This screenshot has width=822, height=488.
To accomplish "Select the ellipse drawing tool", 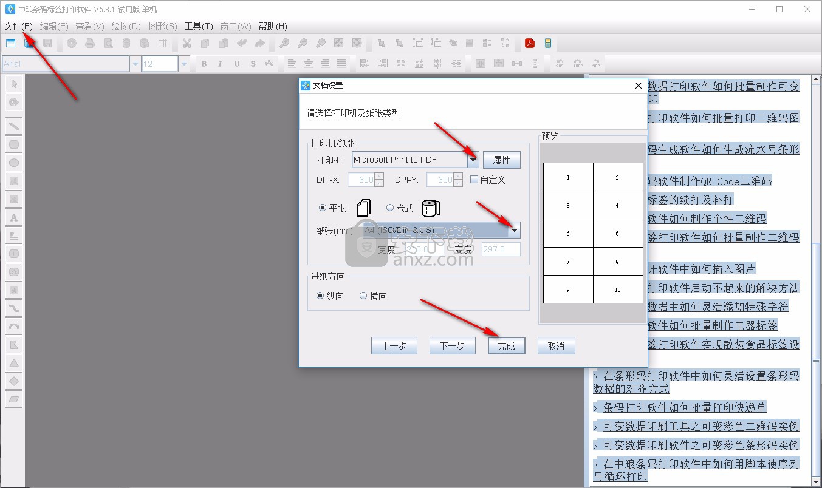I will (14, 163).
